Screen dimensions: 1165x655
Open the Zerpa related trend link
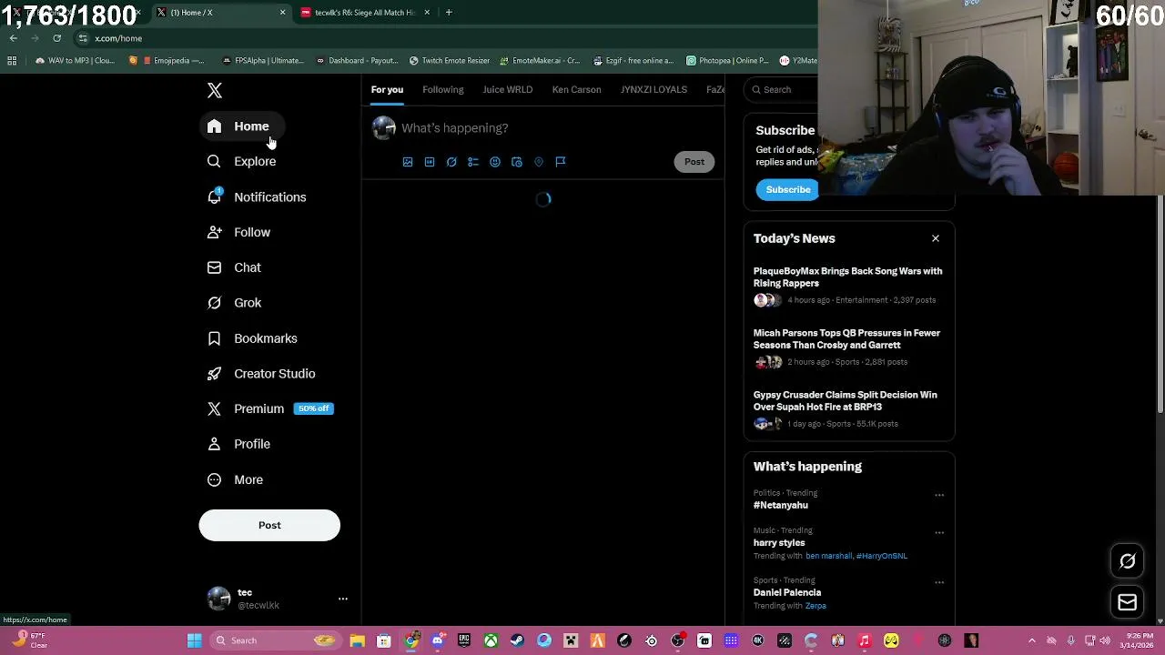815,606
